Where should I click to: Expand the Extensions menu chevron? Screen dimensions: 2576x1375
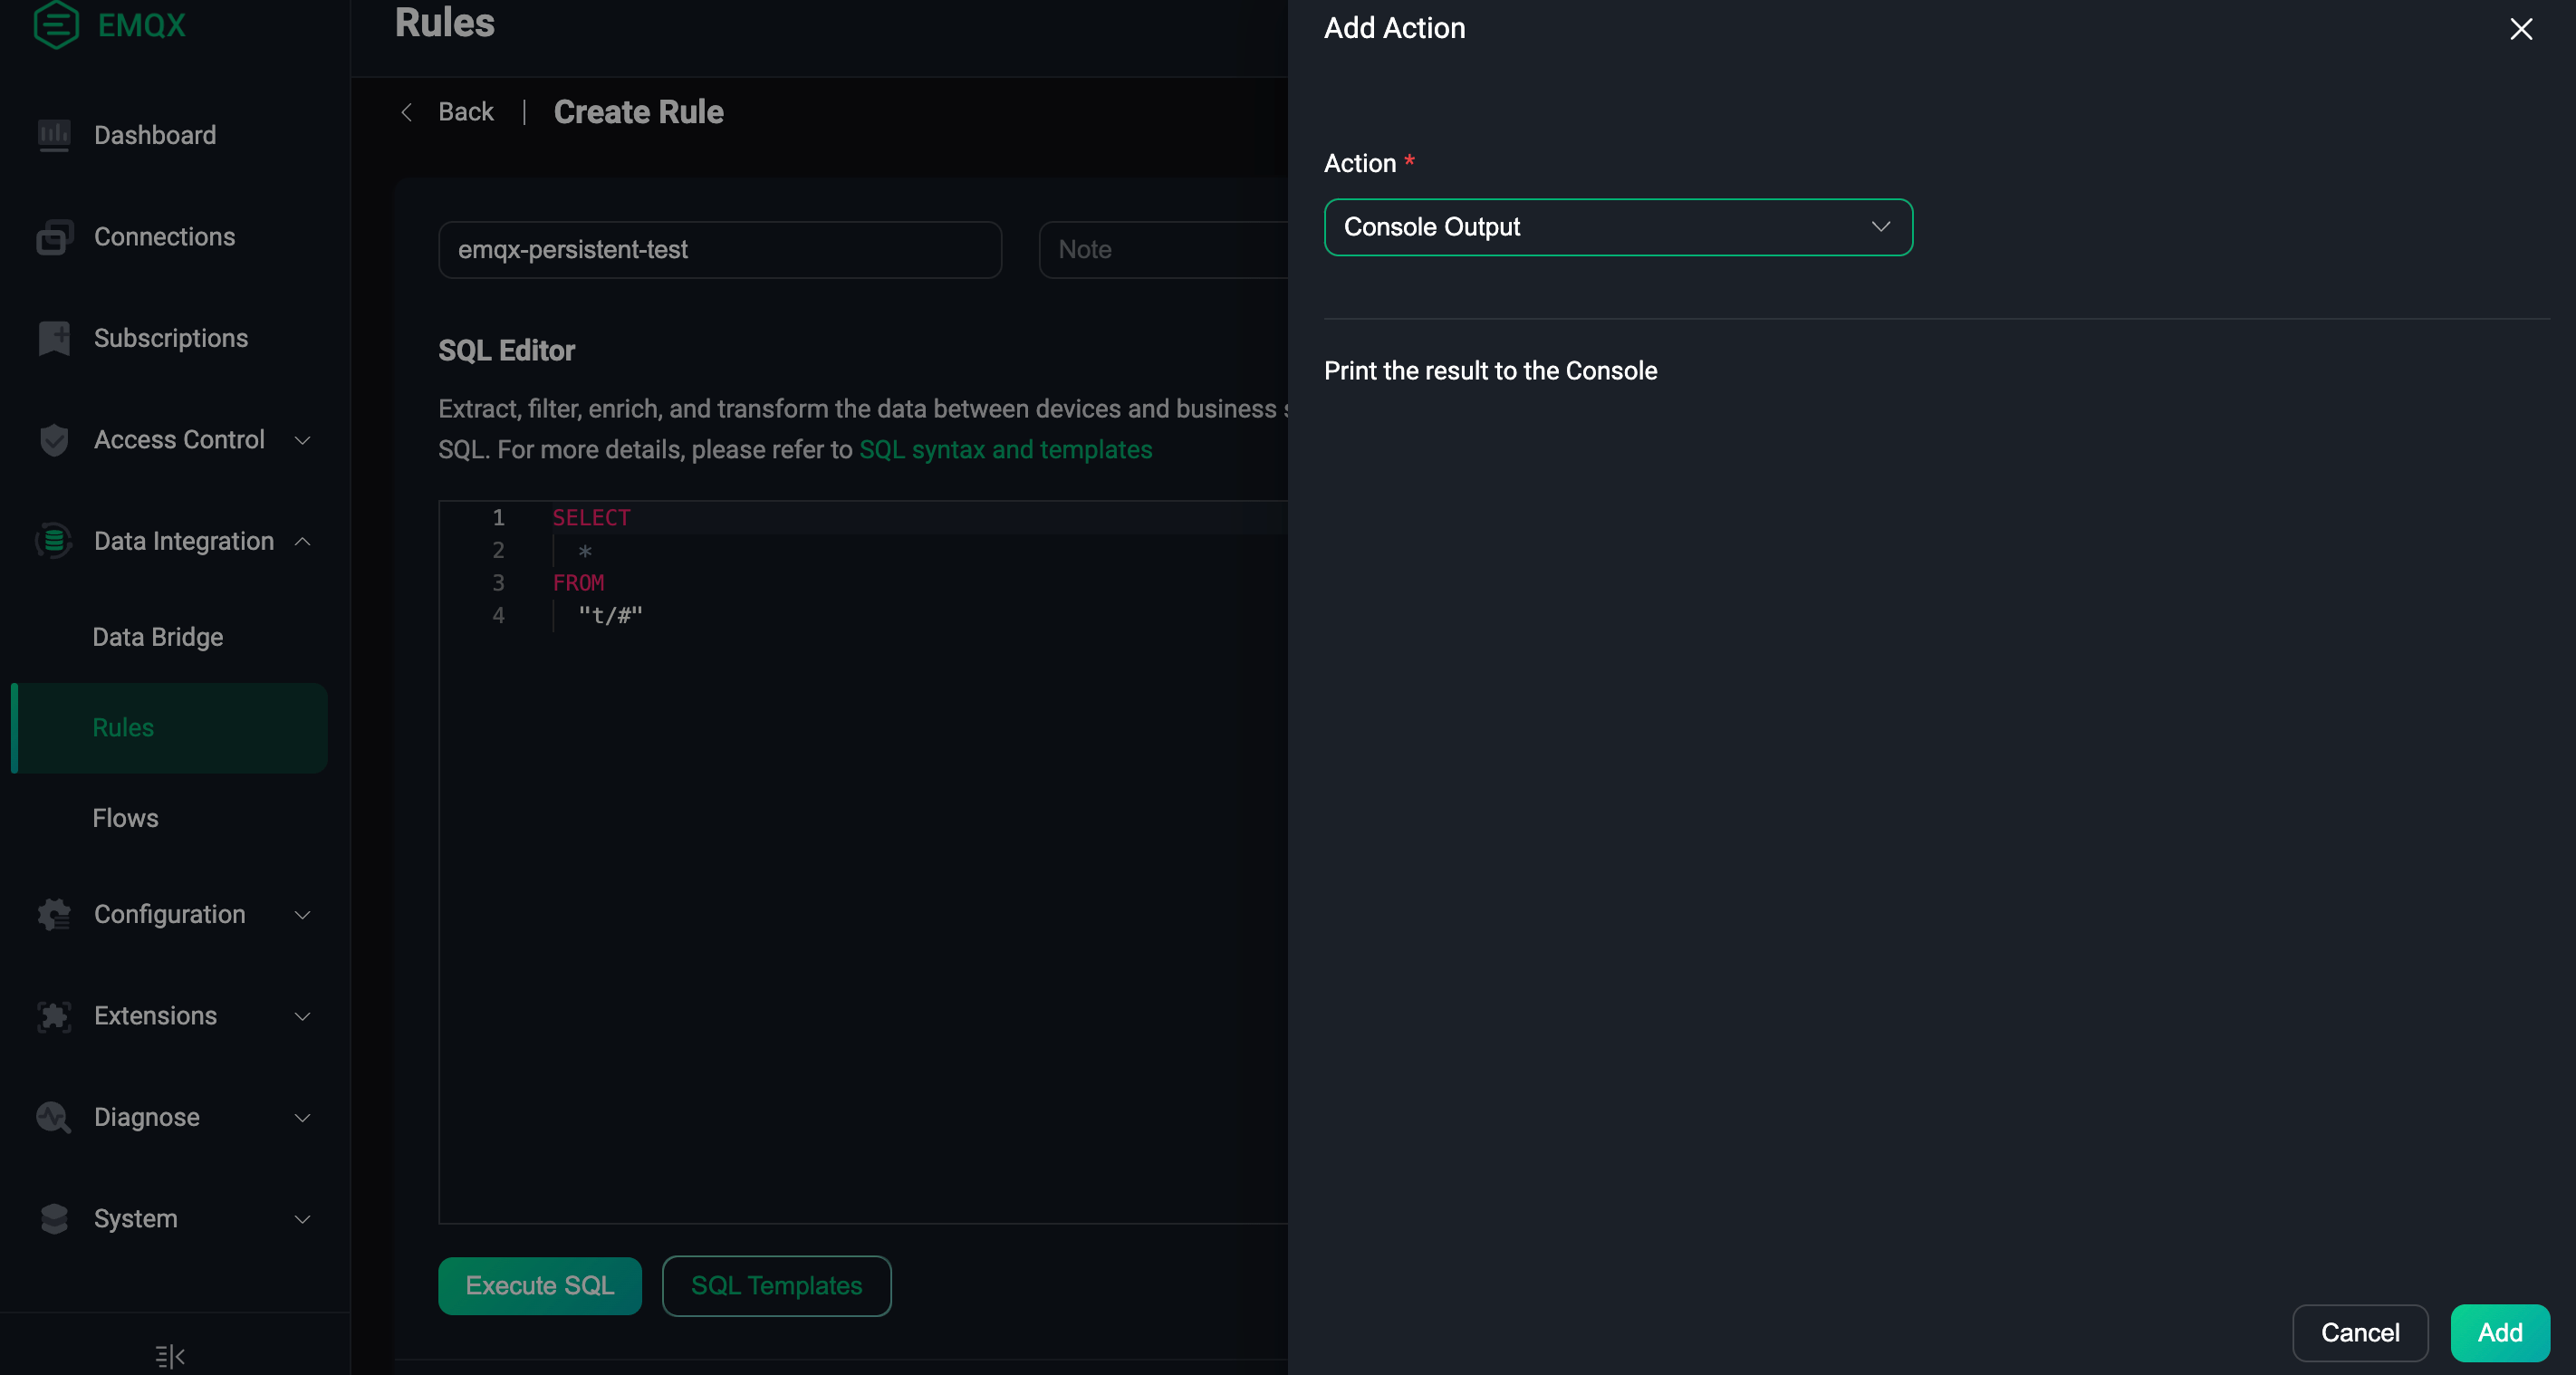pos(302,1016)
